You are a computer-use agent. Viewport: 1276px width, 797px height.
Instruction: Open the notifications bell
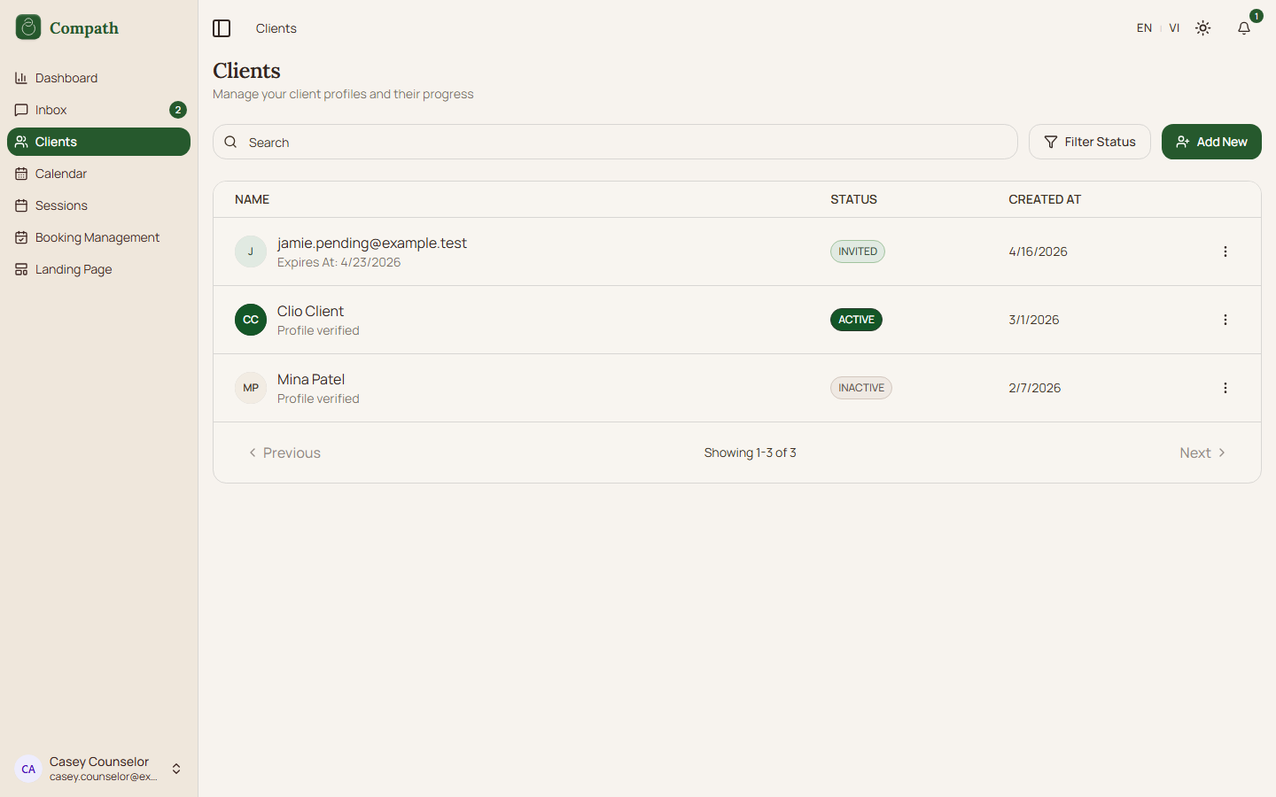click(x=1244, y=28)
